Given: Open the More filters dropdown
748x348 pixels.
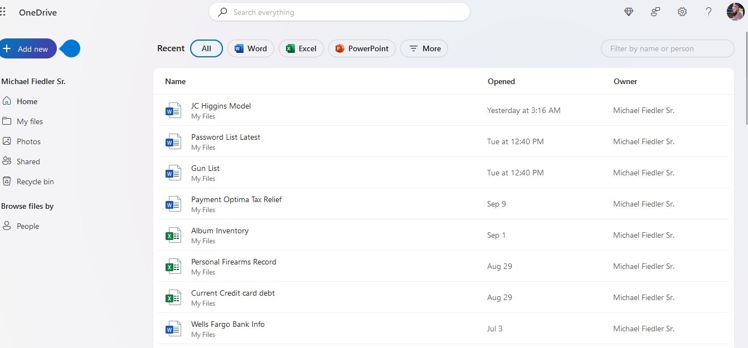Looking at the screenshot, I should tap(424, 48).
